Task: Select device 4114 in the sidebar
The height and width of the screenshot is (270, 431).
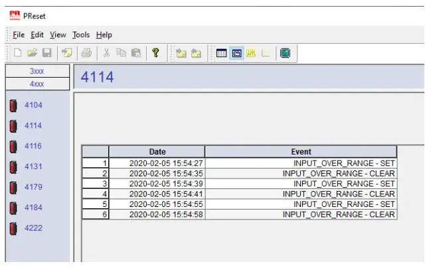Action: (33, 126)
